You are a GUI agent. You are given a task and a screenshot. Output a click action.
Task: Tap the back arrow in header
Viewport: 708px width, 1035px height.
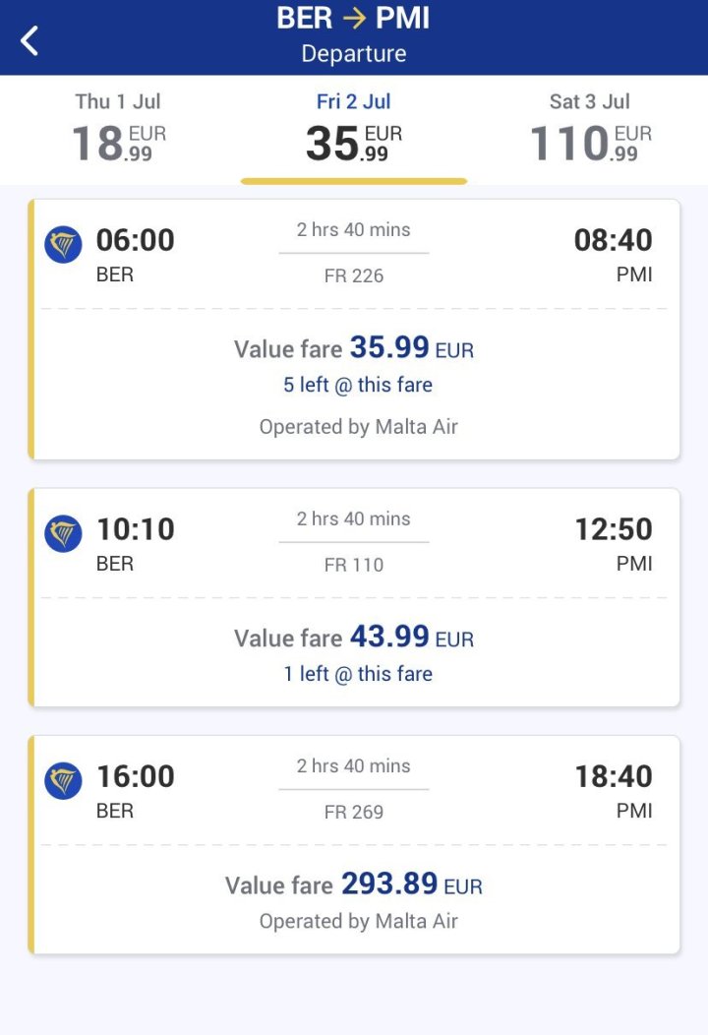(x=29, y=40)
